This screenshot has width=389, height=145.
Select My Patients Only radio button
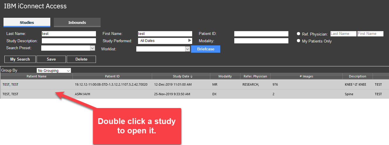click(299, 41)
